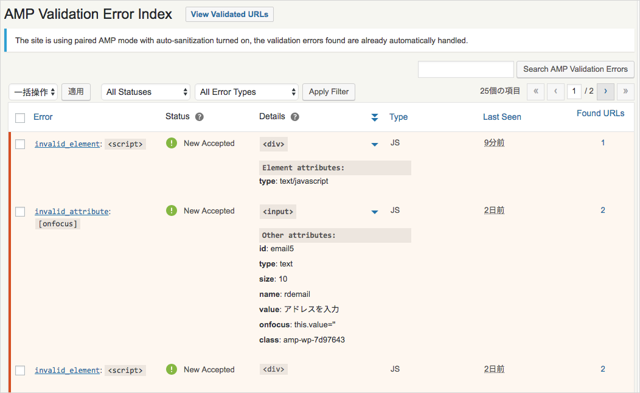Click green status icon in onfocus row
Screen dimensions: 640x393
coord(172,210)
